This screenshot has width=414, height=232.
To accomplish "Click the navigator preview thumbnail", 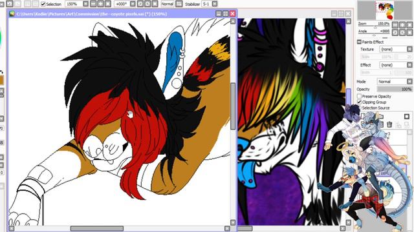I will [x=384, y=10].
